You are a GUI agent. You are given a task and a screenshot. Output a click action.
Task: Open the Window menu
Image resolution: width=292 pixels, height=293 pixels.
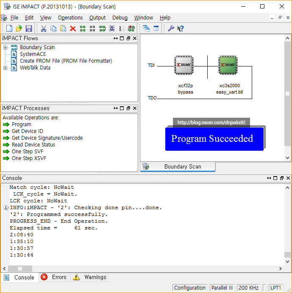tap(144, 18)
